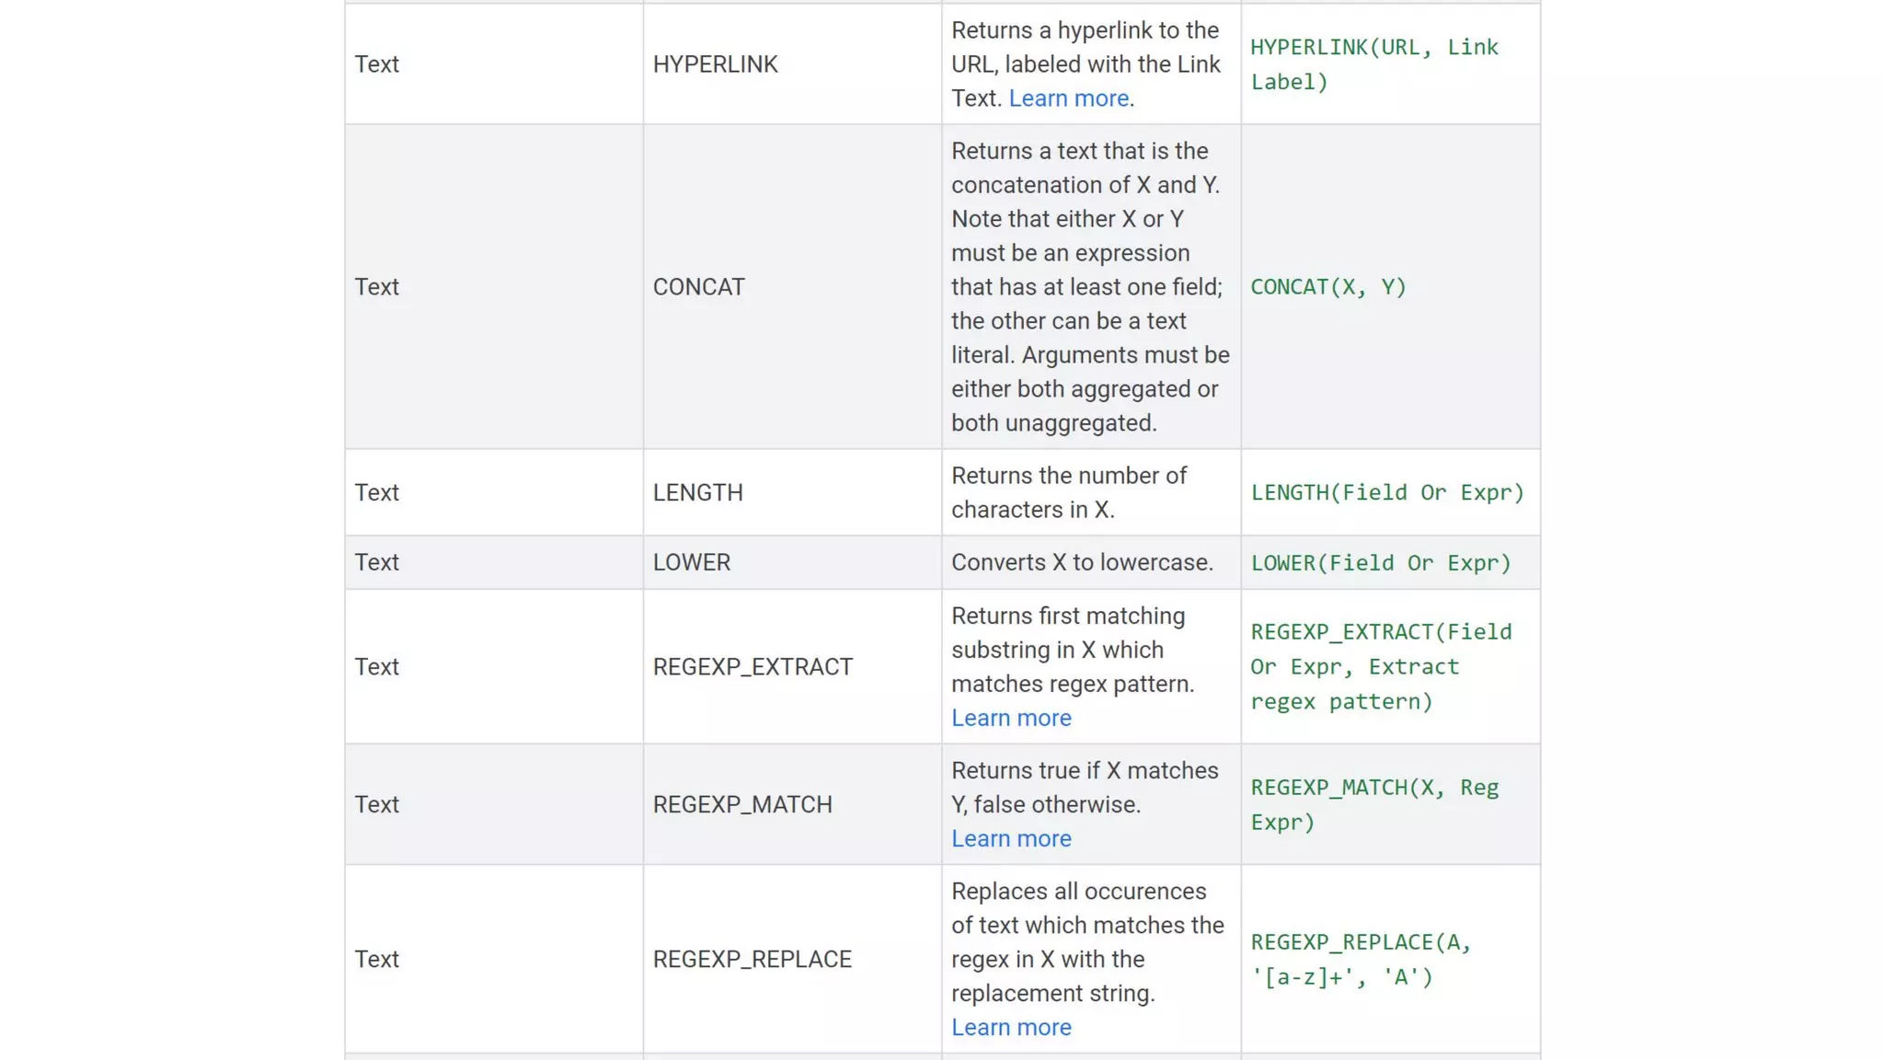This screenshot has width=1884, height=1060.
Task: Click HYPERLINK(URL, Link Label) syntax code
Action: point(1373,64)
